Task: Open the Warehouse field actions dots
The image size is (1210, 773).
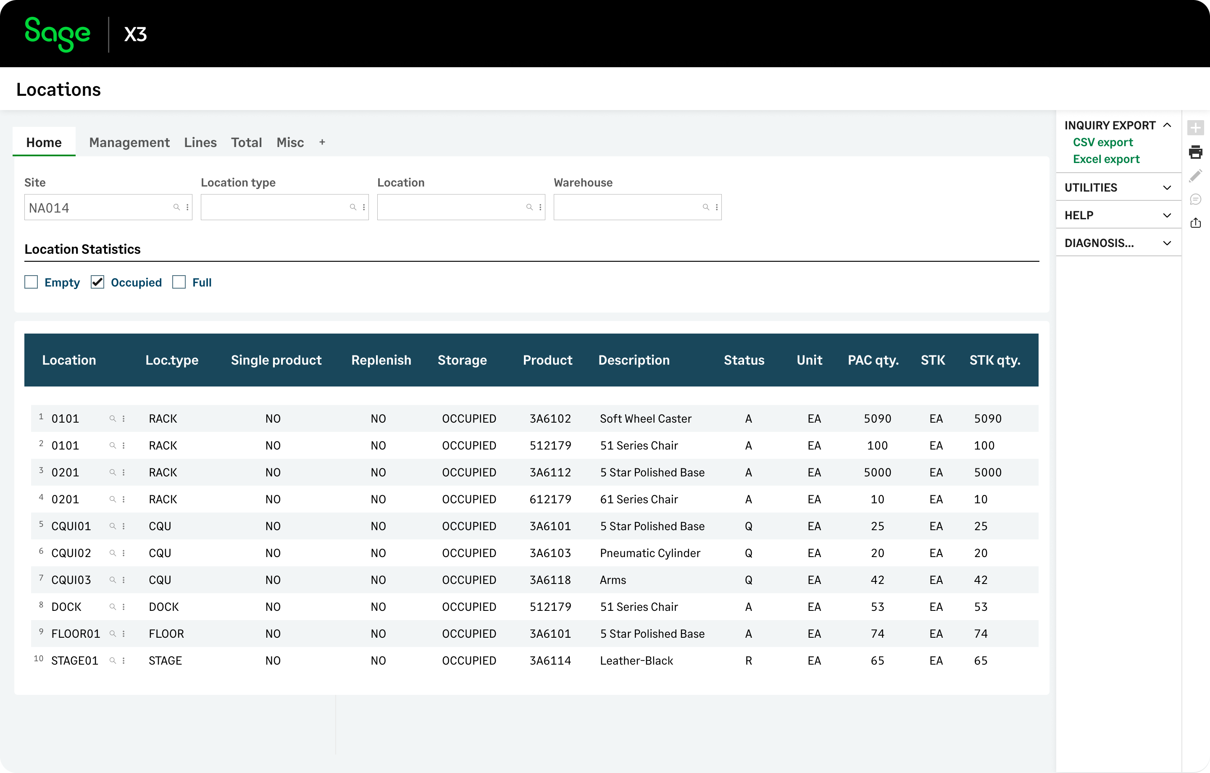Action: [717, 207]
